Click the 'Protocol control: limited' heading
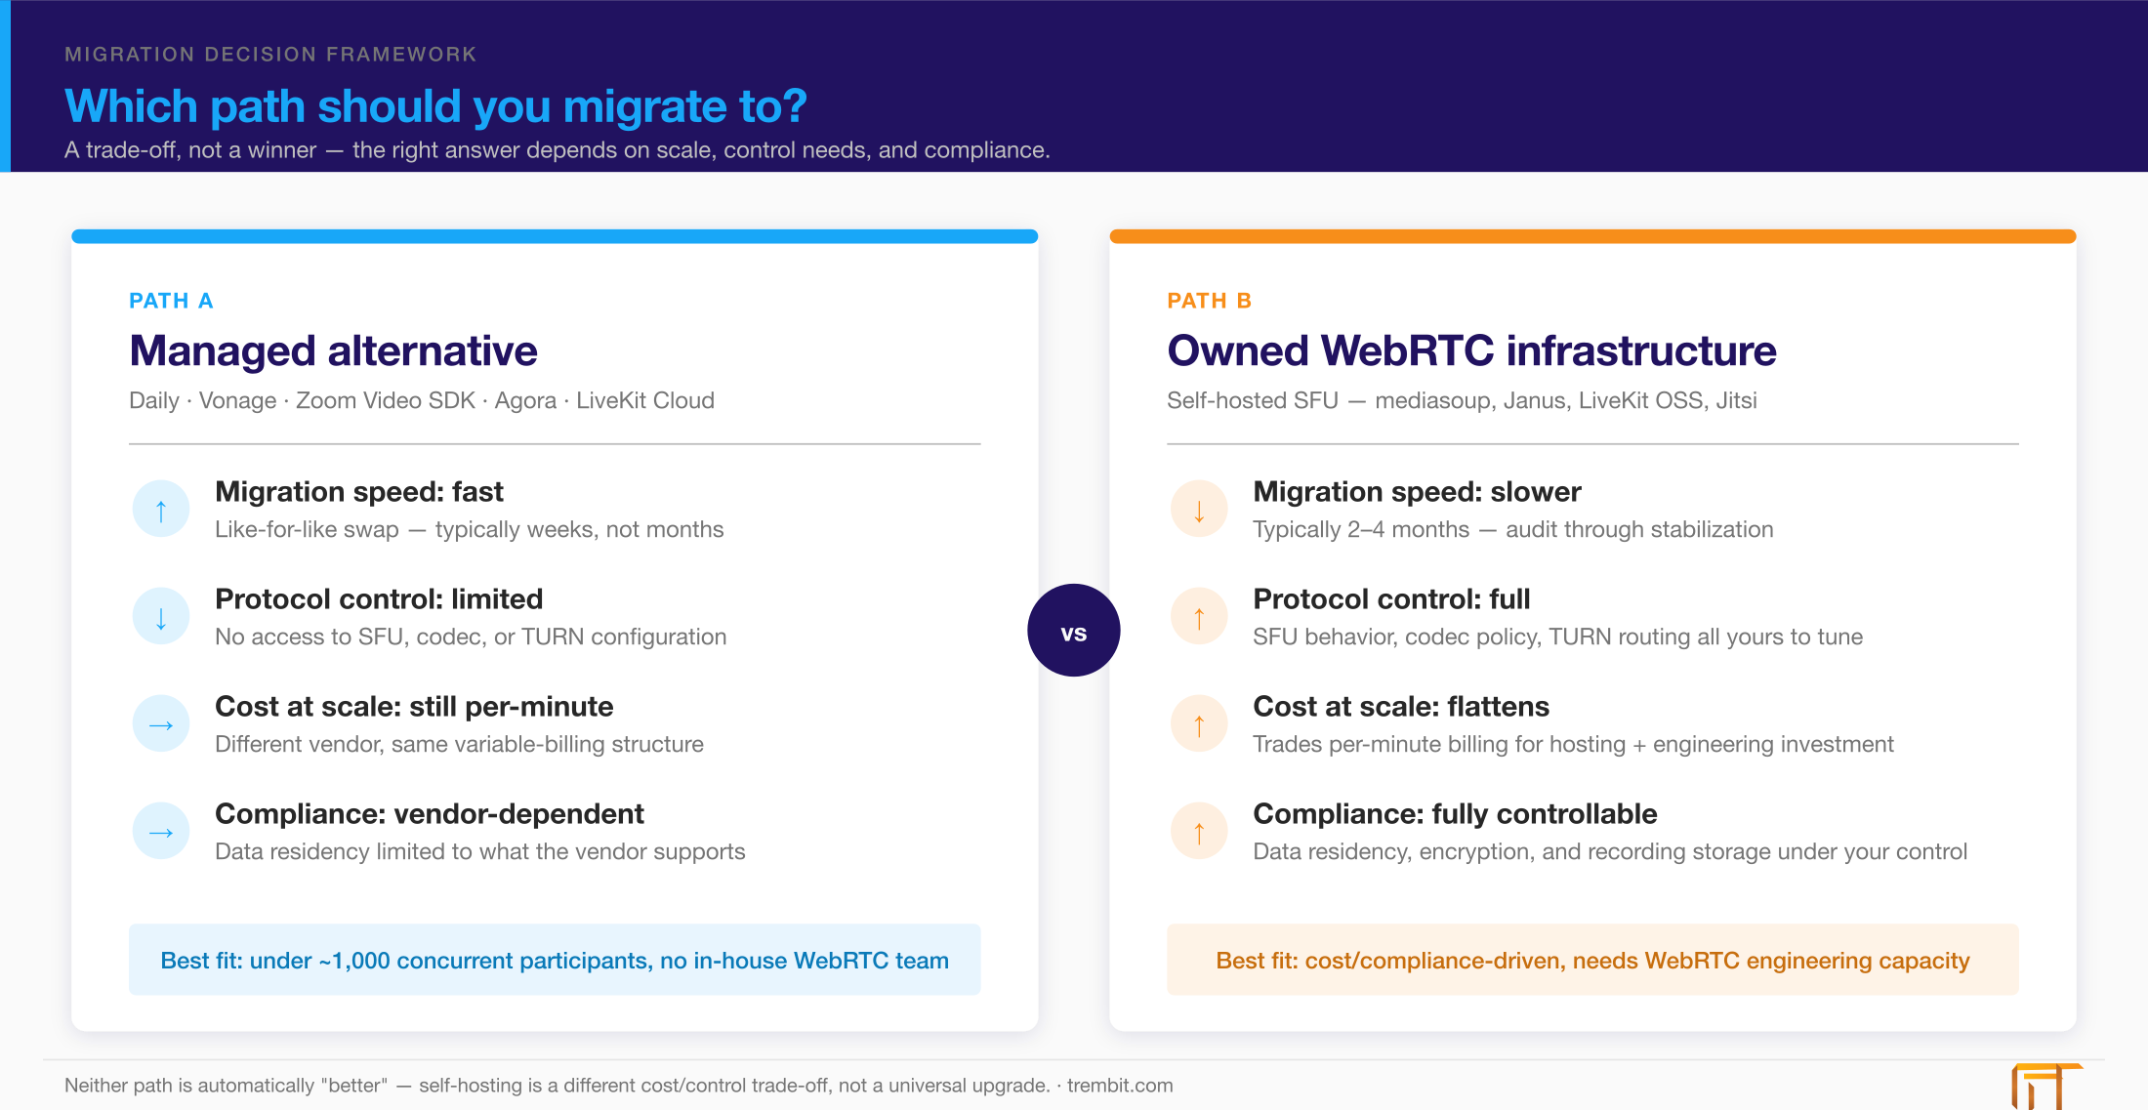2148x1110 pixels. coord(379,598)
